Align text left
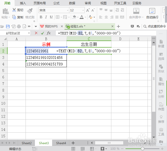 coord(101,17)
